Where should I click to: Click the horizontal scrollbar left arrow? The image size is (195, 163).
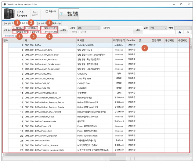pos(4,154)
